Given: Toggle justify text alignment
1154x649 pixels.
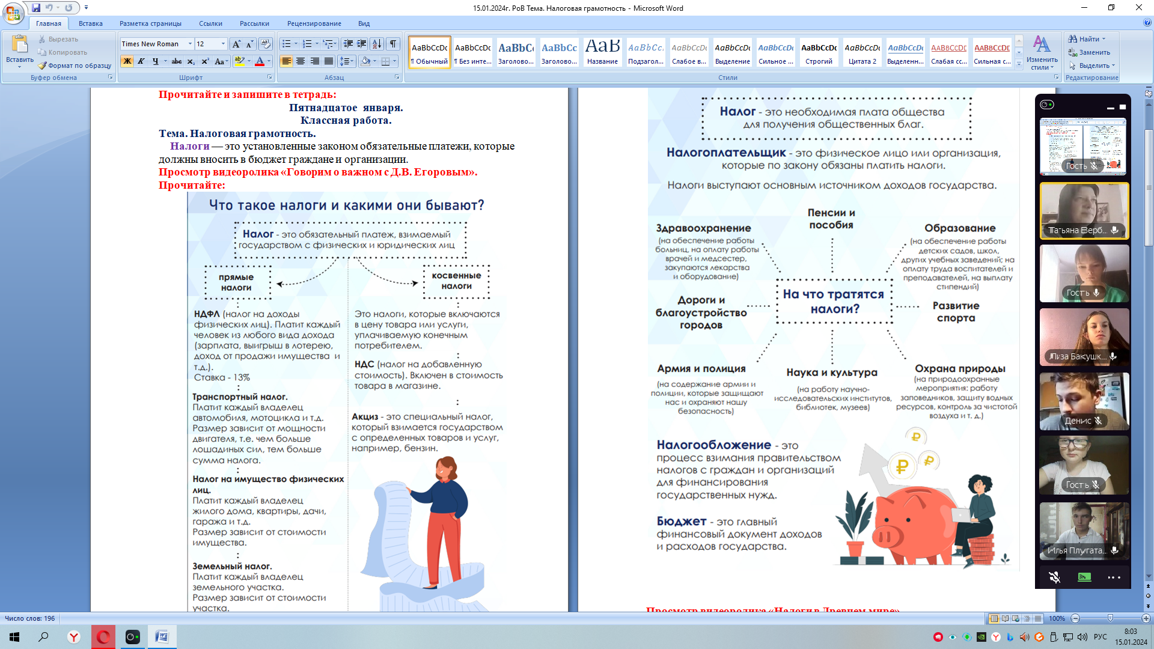Looking at the screenshot, I should pos(329,61).
